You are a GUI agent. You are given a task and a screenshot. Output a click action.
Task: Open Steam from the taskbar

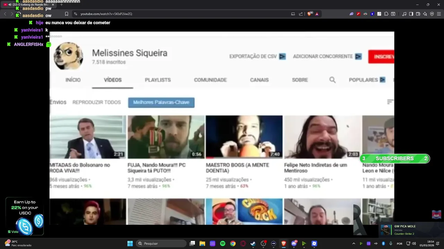[x=253, y=243]
